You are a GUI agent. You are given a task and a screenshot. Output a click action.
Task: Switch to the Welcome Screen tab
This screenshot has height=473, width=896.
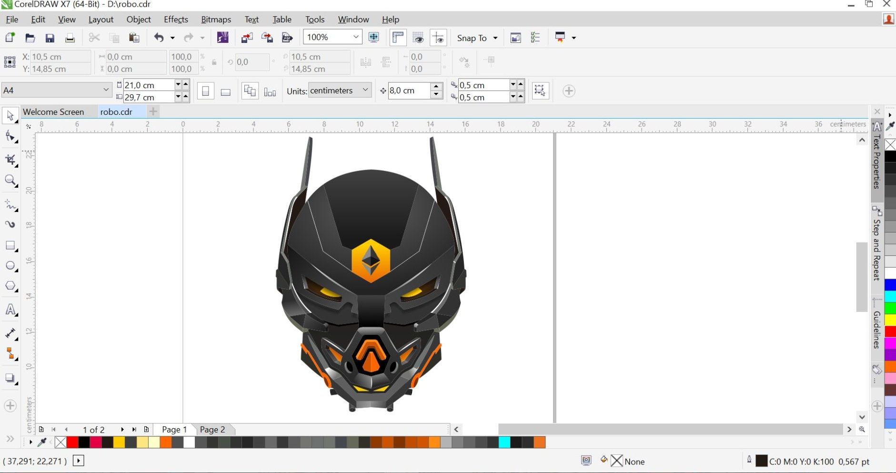click(x=53, y=112)
